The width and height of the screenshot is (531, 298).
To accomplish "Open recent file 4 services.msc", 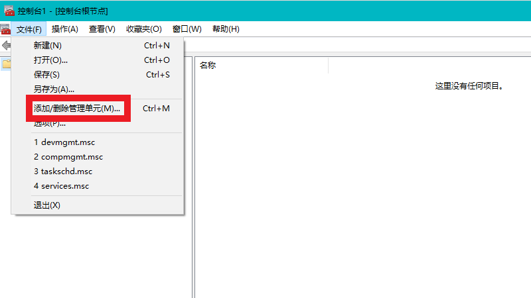I will coord(61,186).
